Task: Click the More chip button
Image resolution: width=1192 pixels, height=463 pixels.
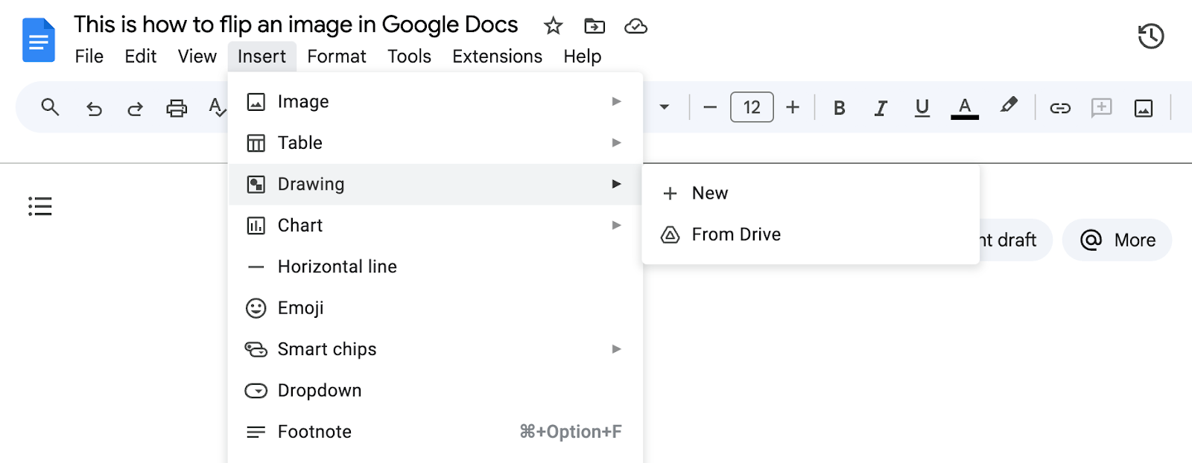Action: (1117, 240)
